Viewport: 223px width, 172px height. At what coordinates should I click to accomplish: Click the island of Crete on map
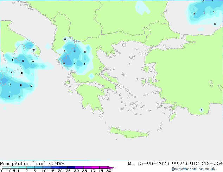pyautogui.click(x=129, y=133)
